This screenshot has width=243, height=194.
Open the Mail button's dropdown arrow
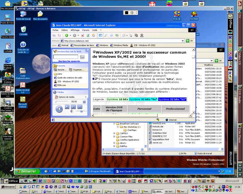tap(127, 35)
